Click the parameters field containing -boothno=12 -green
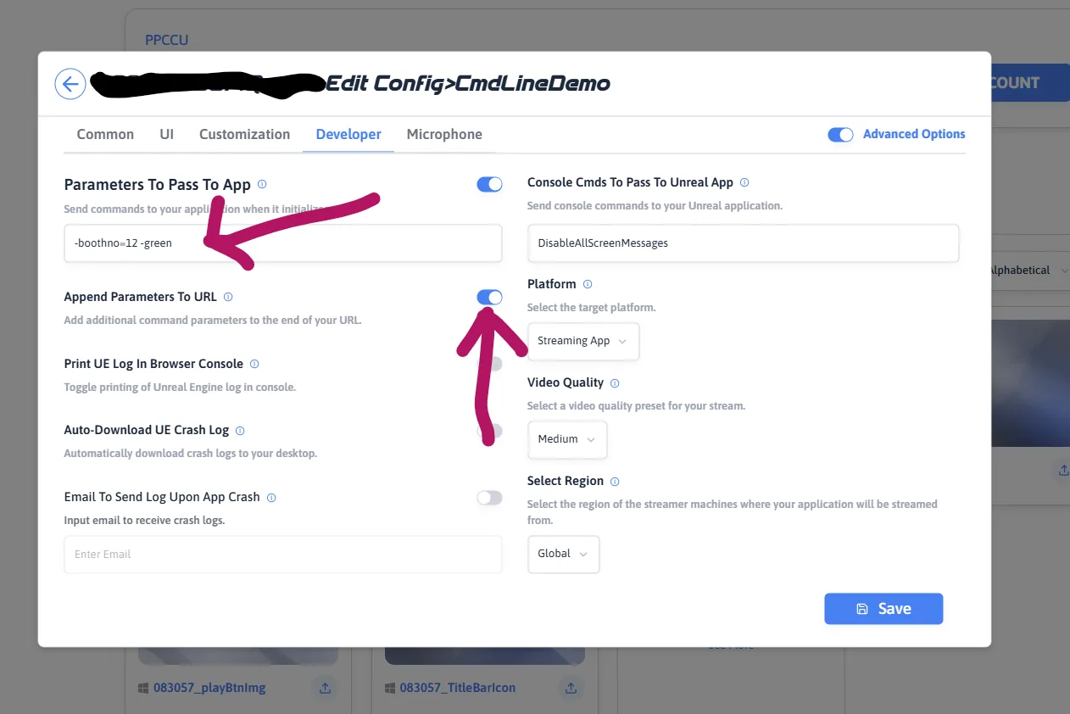The height and width of the screenshot is (714, 1070). click(283, 243)
